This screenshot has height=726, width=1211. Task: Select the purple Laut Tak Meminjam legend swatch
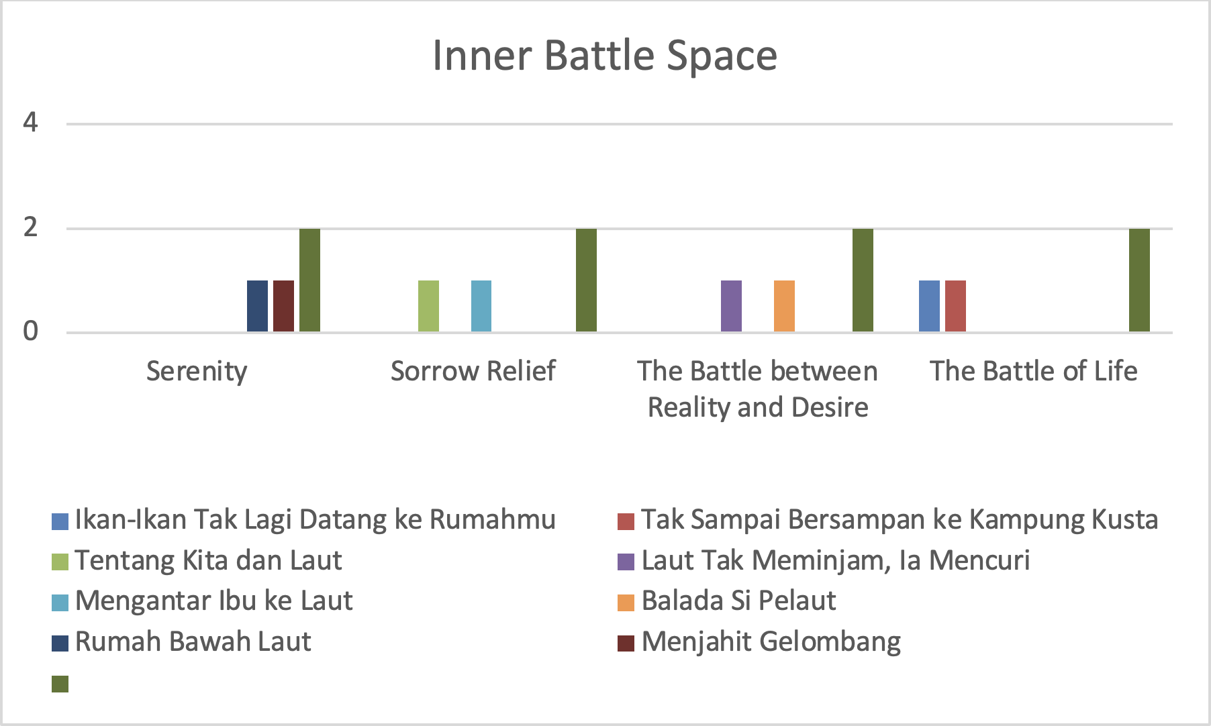click(626, 562)
